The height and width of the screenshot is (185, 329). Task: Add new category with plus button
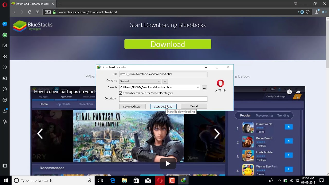(165, 81)
